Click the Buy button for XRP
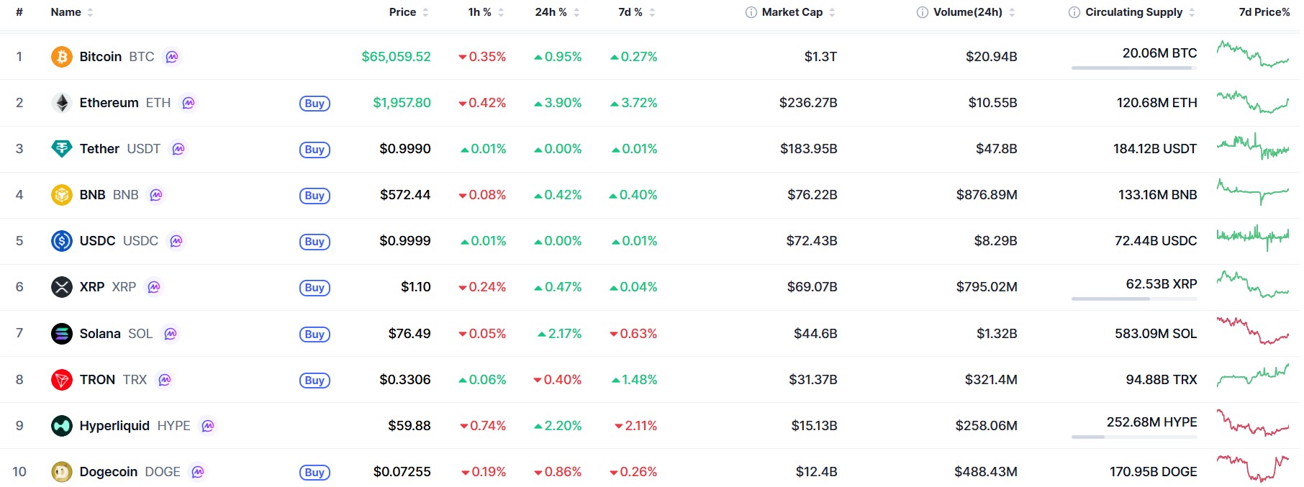The image size is (1304, 487). point(314,288)
